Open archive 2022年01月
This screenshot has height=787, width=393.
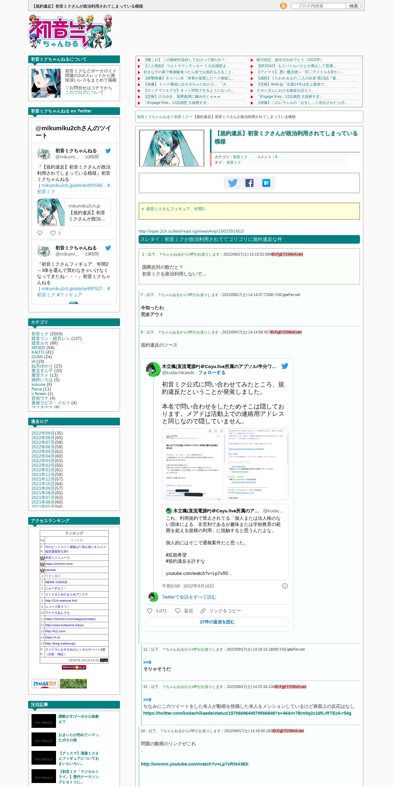43,470
